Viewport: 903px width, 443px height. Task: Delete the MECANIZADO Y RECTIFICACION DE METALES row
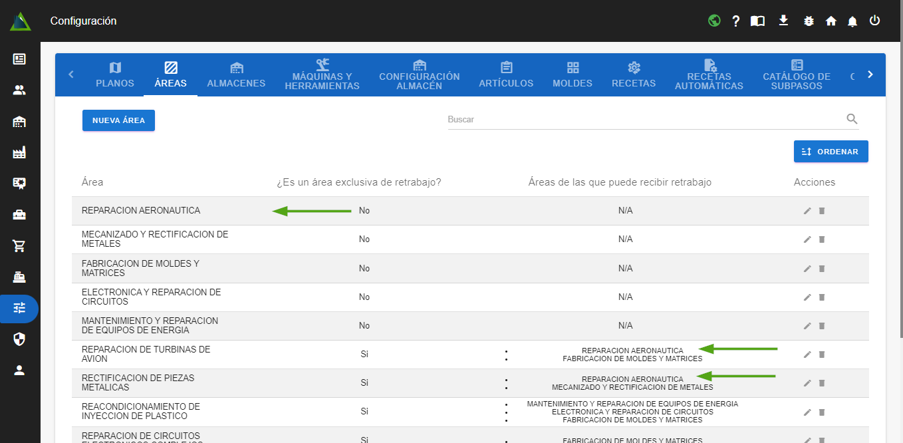coord(821,239)
